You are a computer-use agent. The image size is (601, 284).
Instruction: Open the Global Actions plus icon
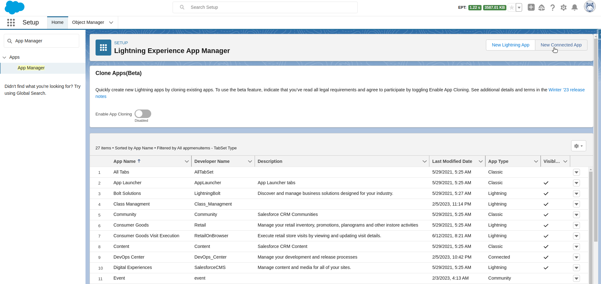[531, 7]
